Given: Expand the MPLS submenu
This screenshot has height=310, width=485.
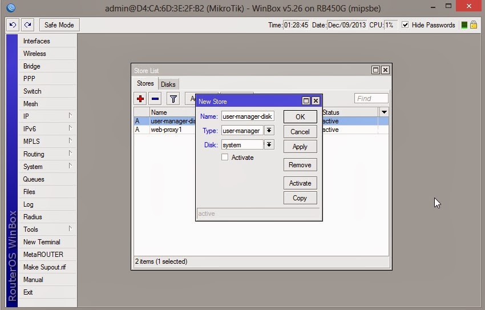Looking at the screenshot, I should click(47, 142).
